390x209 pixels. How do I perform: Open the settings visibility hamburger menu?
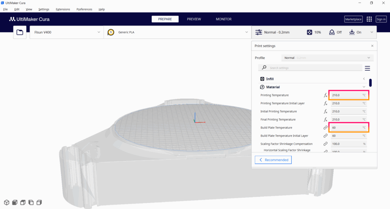[368, 68]
